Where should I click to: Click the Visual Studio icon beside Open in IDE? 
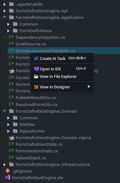coord(36,69)
